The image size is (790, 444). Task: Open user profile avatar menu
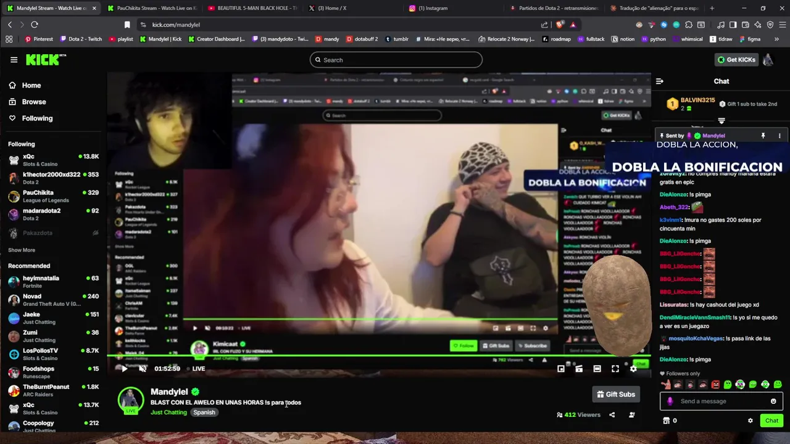tap(768, 60)
